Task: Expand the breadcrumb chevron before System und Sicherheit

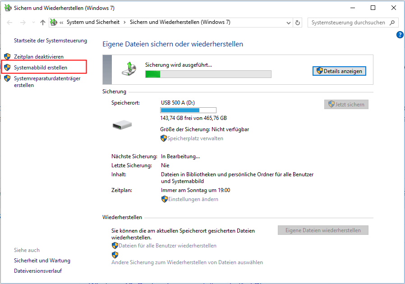Action: coord(61,23)
